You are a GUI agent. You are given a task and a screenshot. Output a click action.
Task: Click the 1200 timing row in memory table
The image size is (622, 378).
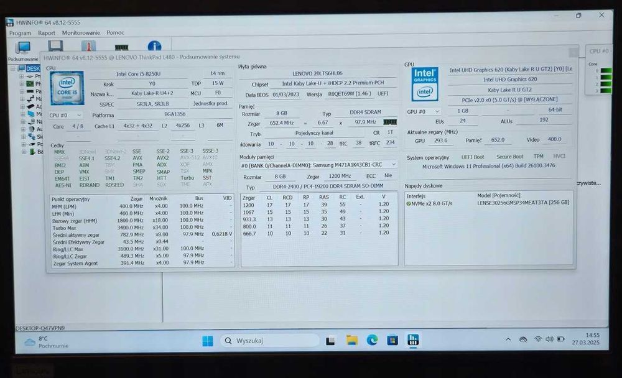click(319, 205)
